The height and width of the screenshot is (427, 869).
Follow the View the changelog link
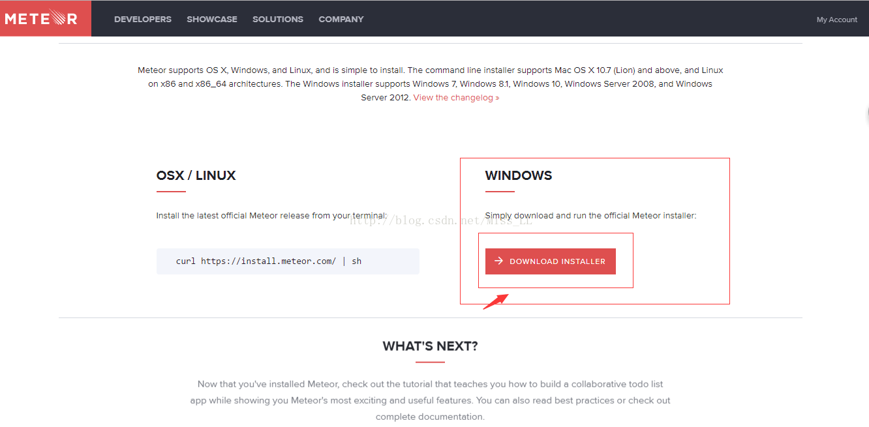456,98
